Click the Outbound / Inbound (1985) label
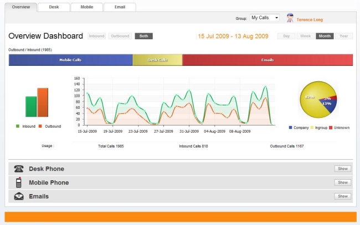Screen dimensions: 360x225 coord(30,50)
